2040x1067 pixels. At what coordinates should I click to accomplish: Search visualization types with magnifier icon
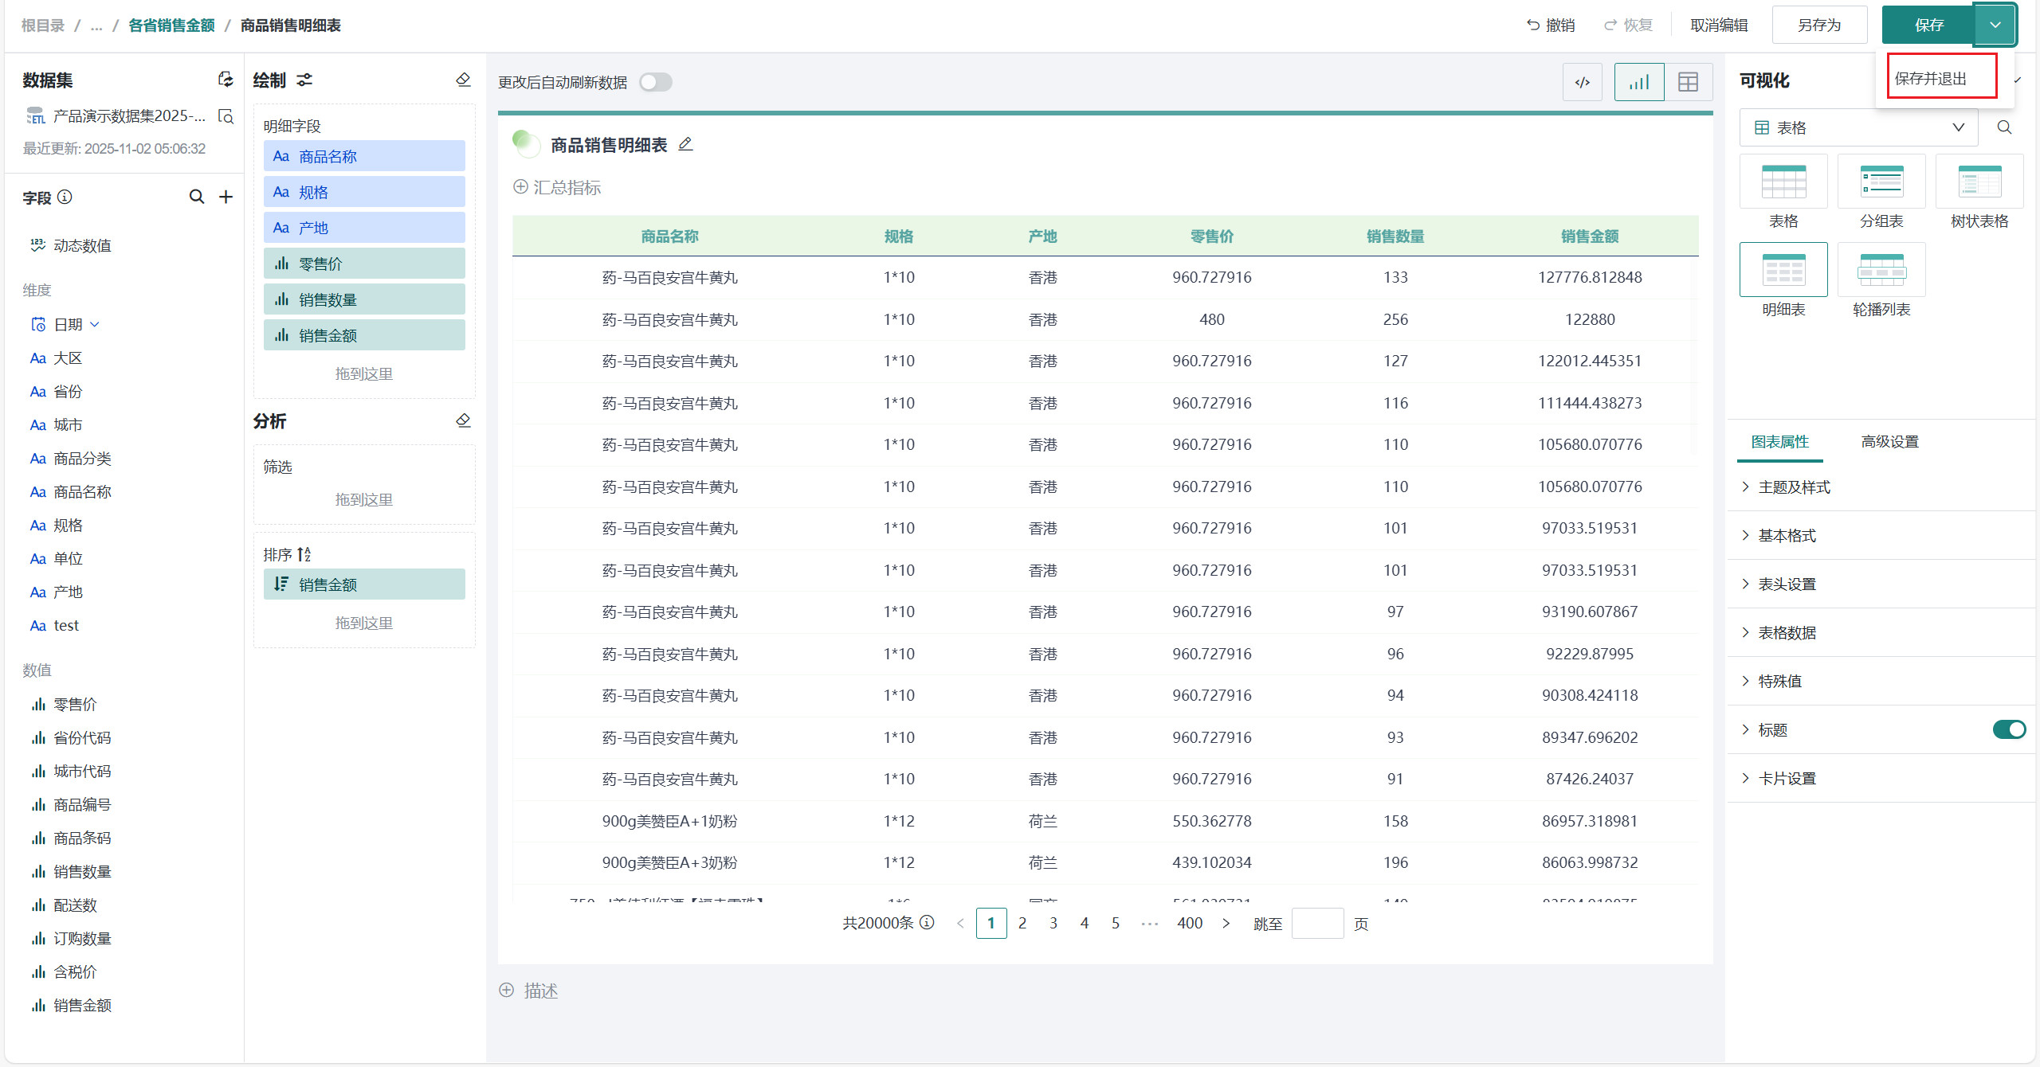(x=2005, y=127)
